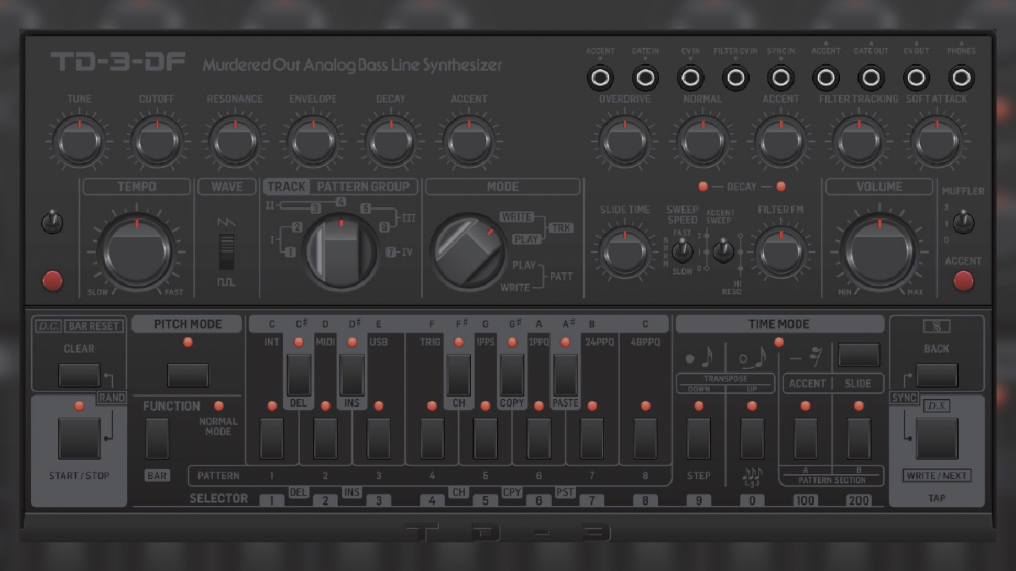Click the TRACK PATTERN GROUP rotary selector
Viewport: 1016px width, 571px height.
pyautogui.click(x=340, y=251)
